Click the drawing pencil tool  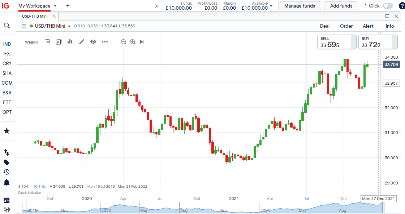[82, 42]
